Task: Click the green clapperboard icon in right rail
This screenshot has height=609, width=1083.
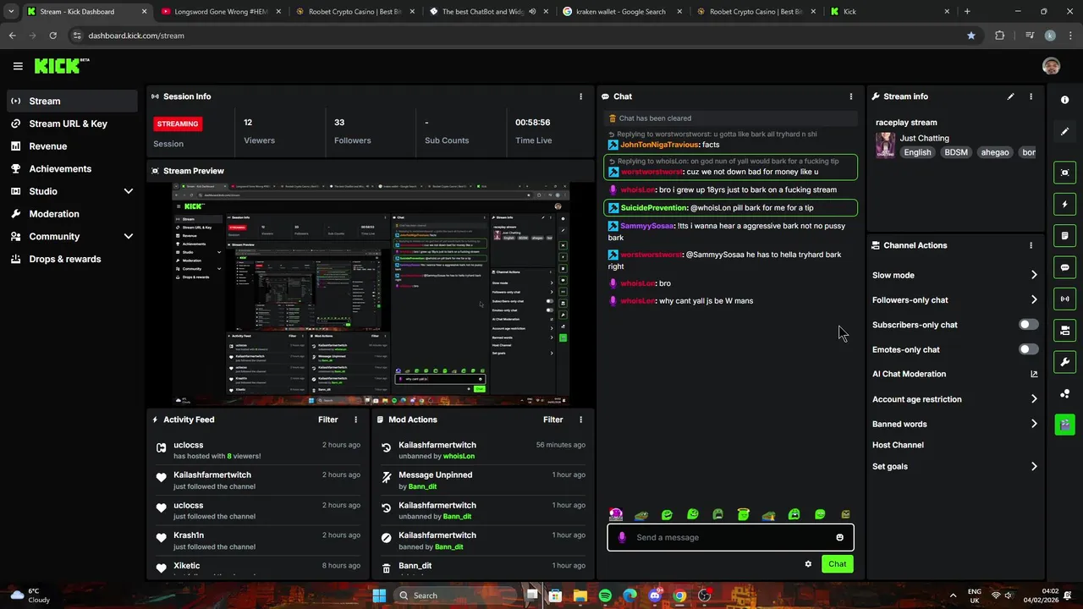Action: [x=1064, y=425]
